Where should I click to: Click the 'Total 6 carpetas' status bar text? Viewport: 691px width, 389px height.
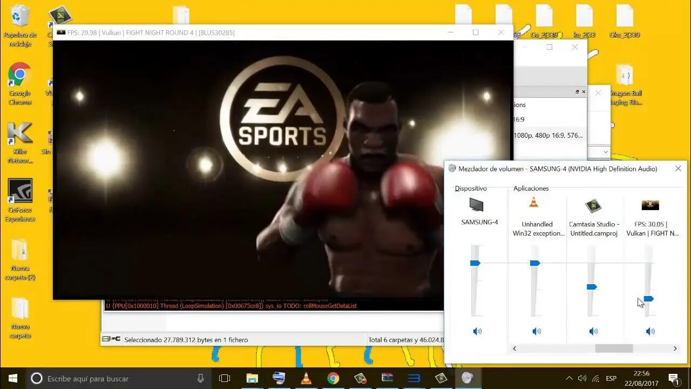[x=405, y=340]
